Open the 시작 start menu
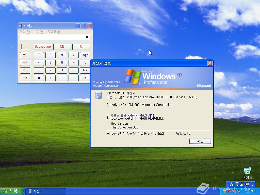Image resolution: width=260 pixels, height=195 pixels. click(x=11, y=191)
